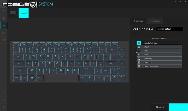The width and height of the screenshot is (188, 111).
Task: Click the Pulse effect icon
Action: [139, 51]
